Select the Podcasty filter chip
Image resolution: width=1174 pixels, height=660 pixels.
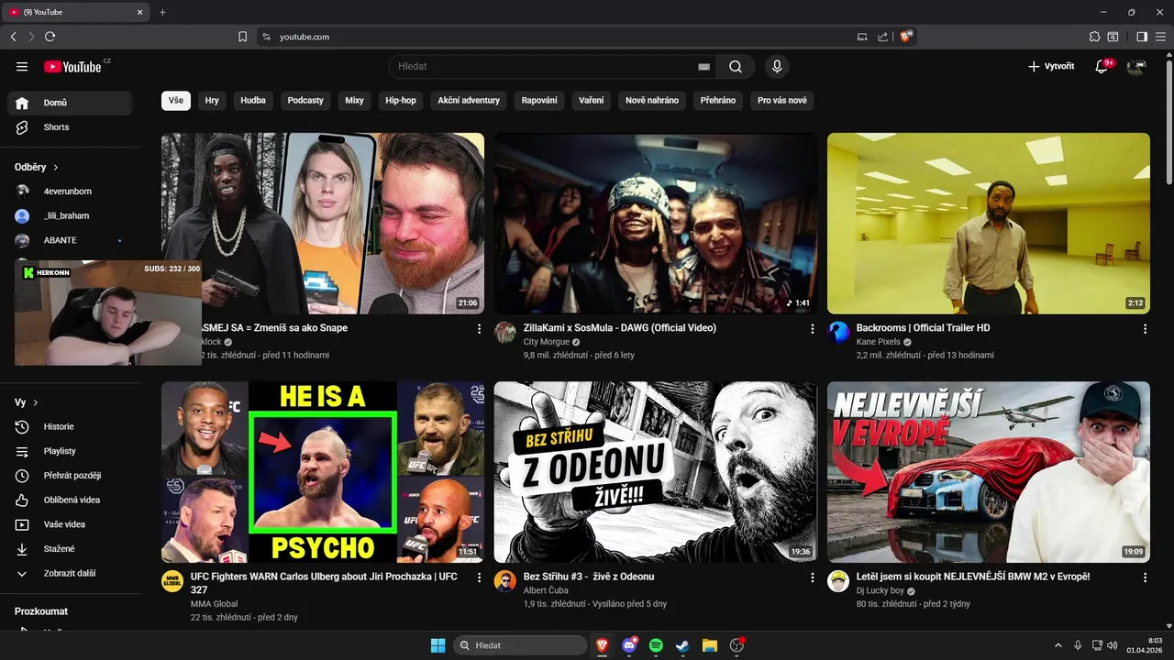[x=305, y=100]
